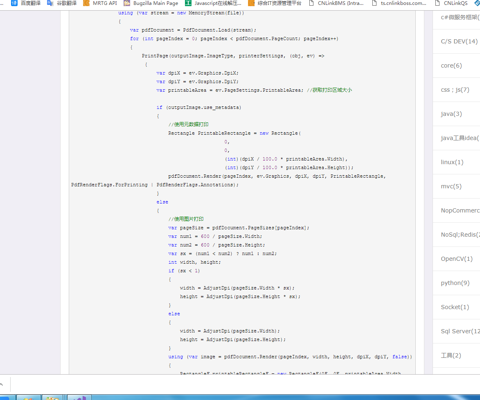480x400 pixels.
Task: Go to the java工具idea category
Action: click(460, 138)
